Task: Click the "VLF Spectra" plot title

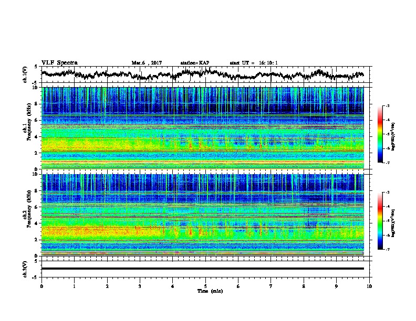Action: [59, 63]
